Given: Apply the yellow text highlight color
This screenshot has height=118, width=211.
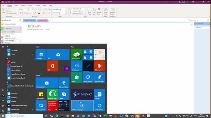Looking at the screenshot, I should 35,13.
